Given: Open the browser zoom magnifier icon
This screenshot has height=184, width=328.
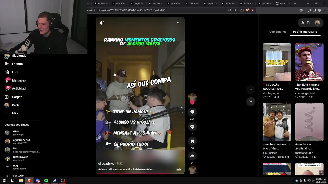Looking at the screenshot, I should click(235, 10).
